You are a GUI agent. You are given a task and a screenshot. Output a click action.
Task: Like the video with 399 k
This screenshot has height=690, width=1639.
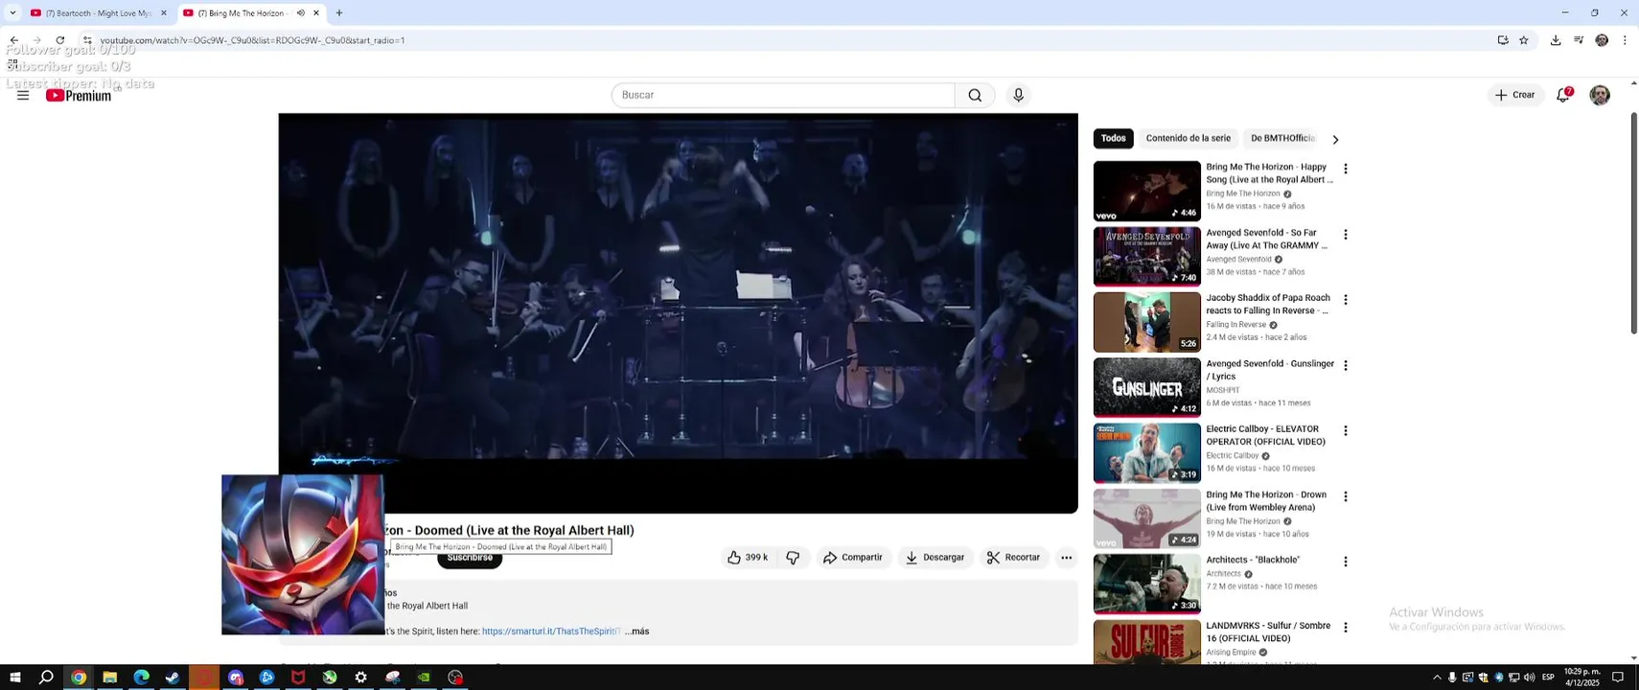pyautogui.click(x=747, y=558)
